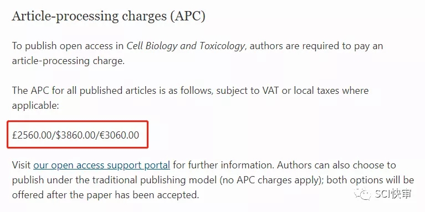Click the phrase "Authors can also choose to"
This screenshot has height=212, width=425.
pyautogui.click(x=337, y=165)
